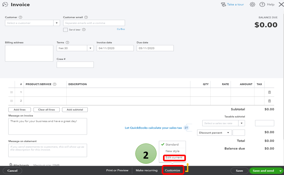The image size is (284, 175).
Task: Click the Save button
Action: click(x=239, y=171)
